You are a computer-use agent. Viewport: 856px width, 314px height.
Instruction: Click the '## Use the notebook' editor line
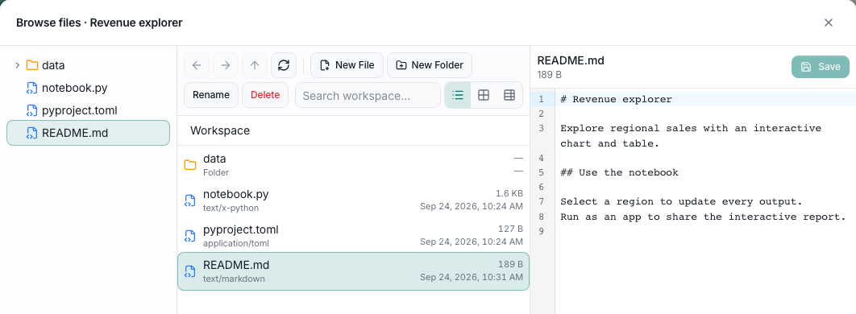619,173
